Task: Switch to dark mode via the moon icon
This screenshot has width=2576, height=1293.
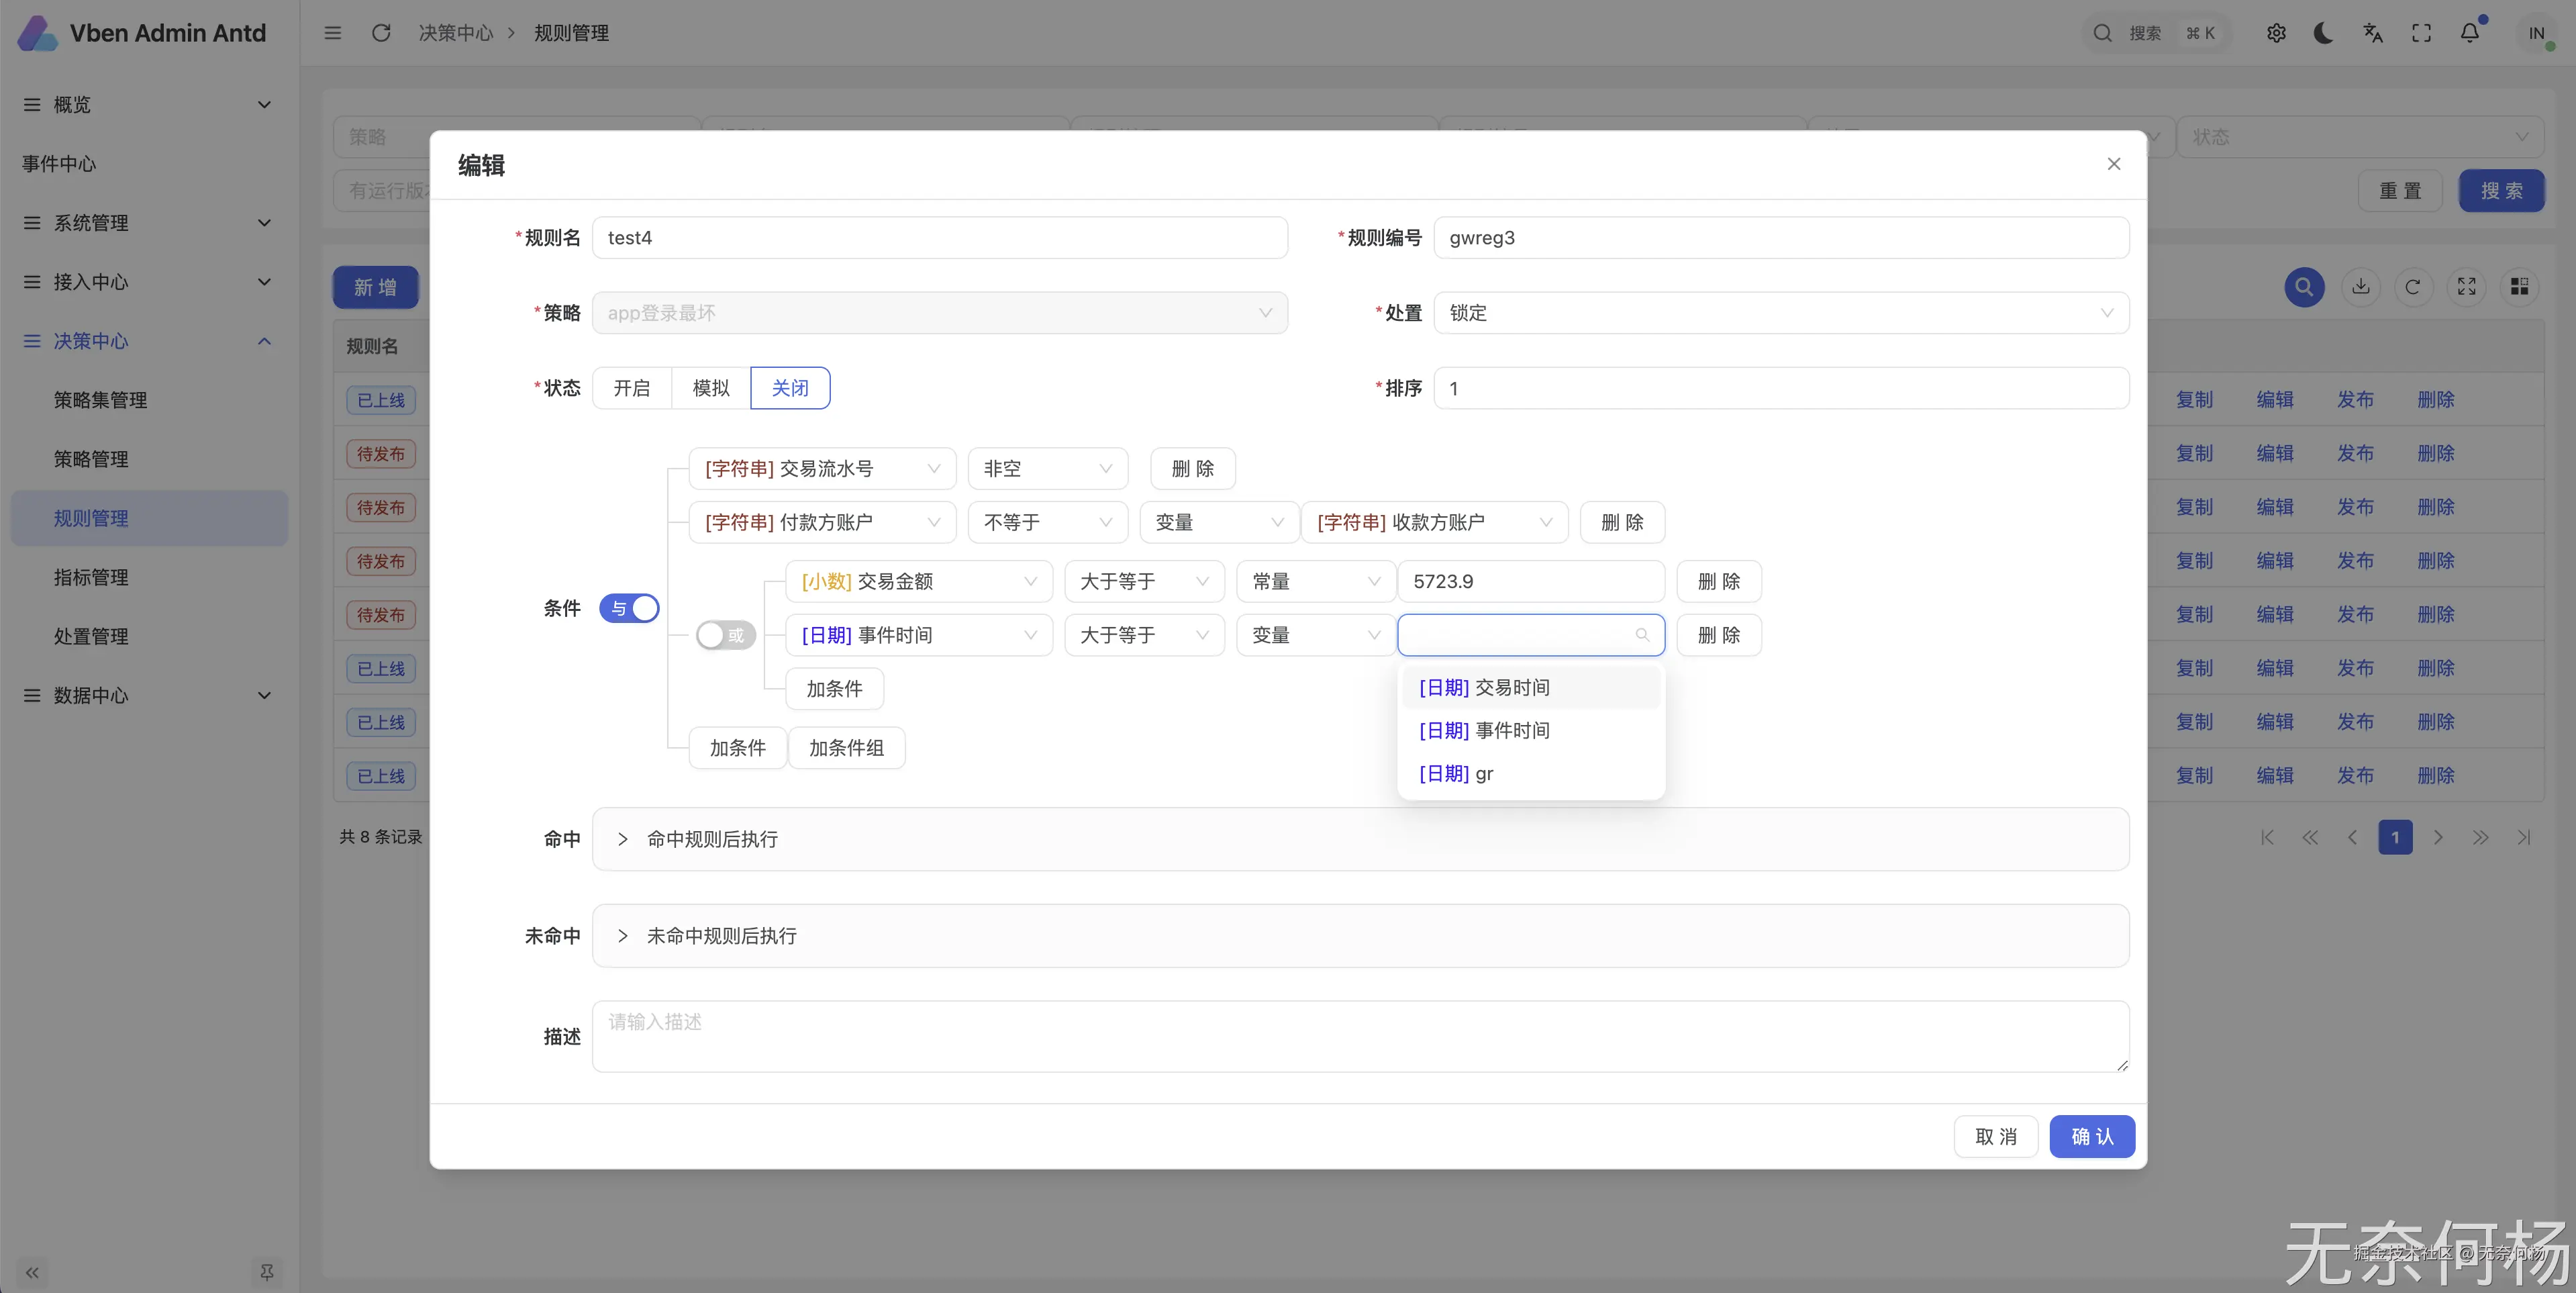Action: (x=2323, y=33)
